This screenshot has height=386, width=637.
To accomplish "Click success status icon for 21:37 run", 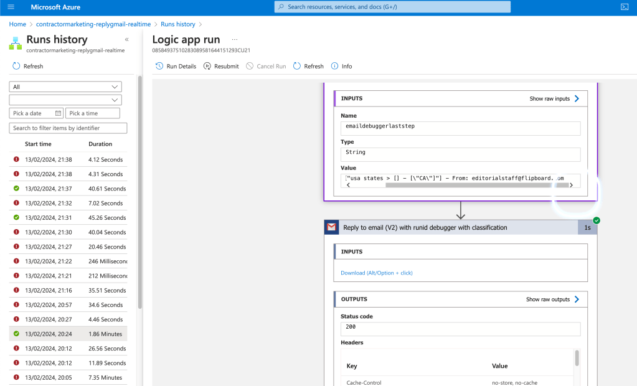I will [x=16, y=188].
